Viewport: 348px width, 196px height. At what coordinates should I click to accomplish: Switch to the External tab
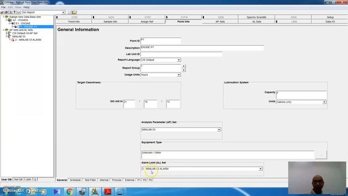129,180
